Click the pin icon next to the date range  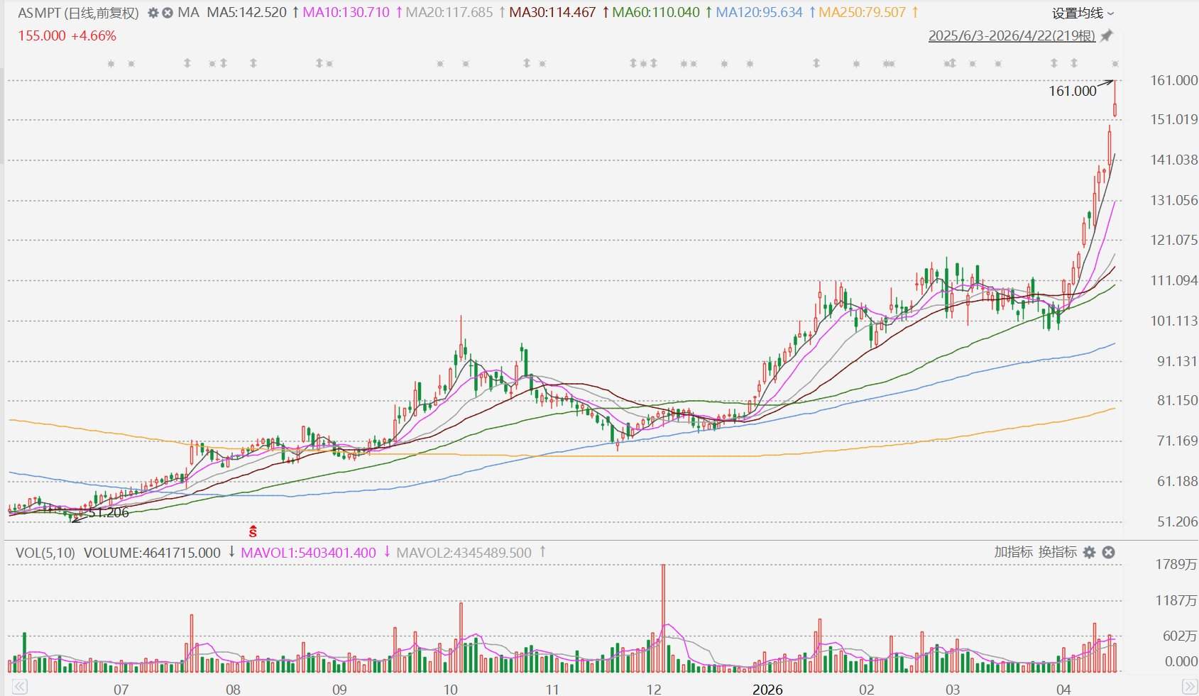point(1106,35)
